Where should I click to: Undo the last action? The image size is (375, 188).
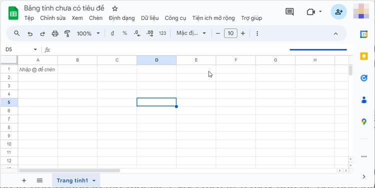[30, 33]
